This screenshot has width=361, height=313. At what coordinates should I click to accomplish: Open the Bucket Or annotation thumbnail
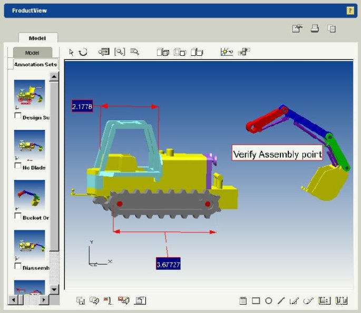click(30, 195)
